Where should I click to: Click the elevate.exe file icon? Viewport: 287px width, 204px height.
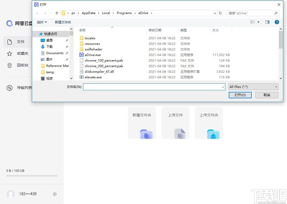tap(82, 77)
